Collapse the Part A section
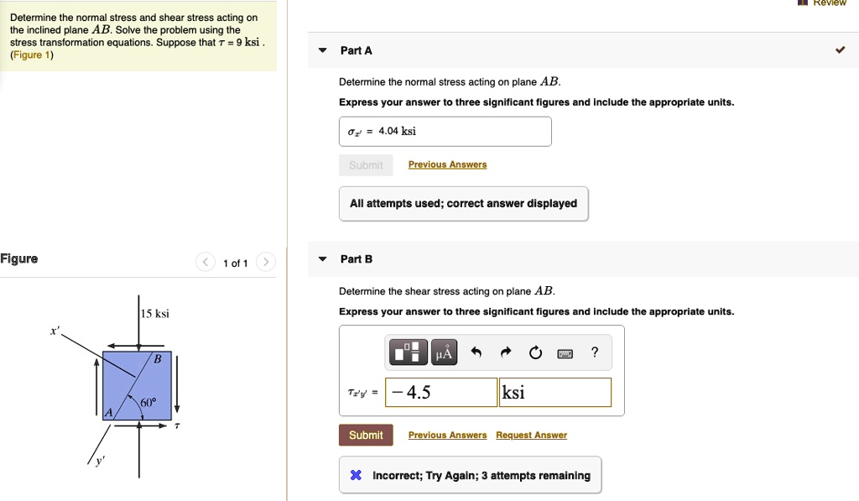This screenshot has width=859, height=501. click(321, 50)
